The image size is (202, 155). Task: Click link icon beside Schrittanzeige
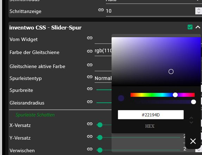click(x=101, y=10)
